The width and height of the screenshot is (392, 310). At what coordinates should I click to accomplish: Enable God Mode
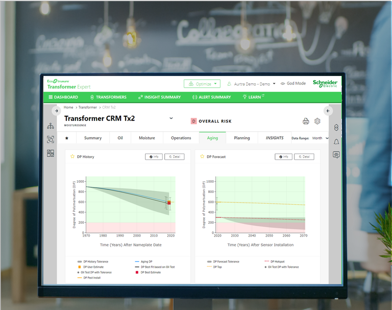coord(293,83)
